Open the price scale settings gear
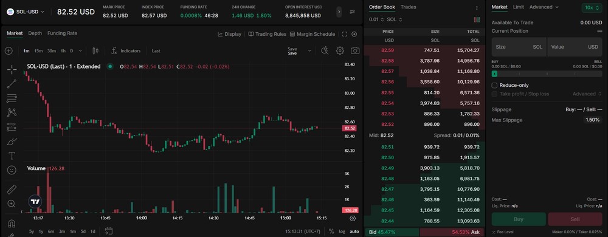Image resolution: width=608 pixels, height=237 pixels. [x=353, y=218]
